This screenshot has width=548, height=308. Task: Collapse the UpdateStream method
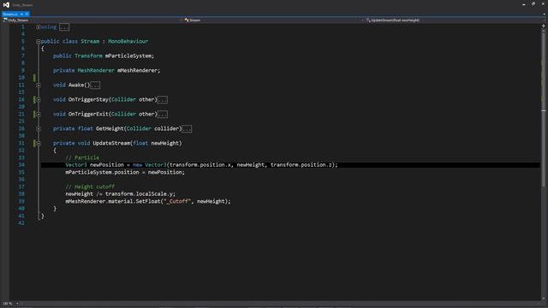[x=39, y=143]
